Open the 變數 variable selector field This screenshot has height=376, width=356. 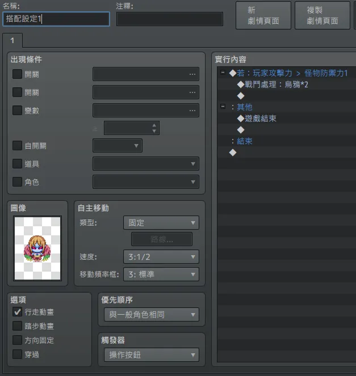pyautogui.click(x=146, y=111)
